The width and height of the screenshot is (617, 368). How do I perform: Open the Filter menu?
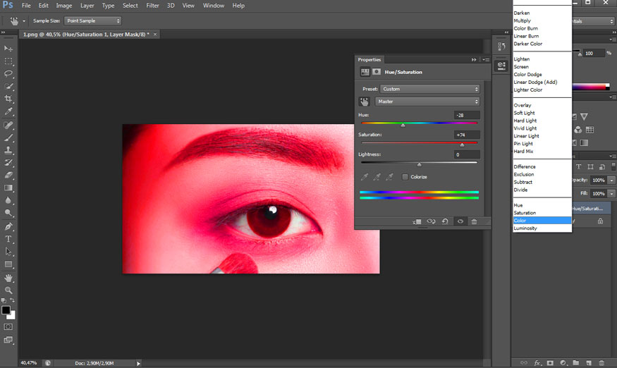pos(153,6)
